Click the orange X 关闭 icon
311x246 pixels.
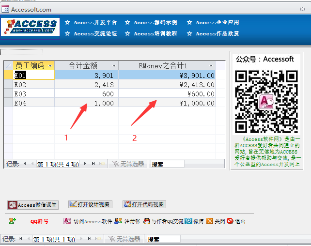coord(210,221)
